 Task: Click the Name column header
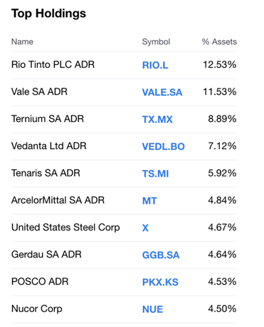coord(22,41)
